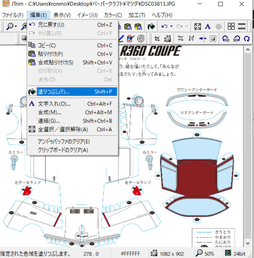Viewport: 254px width, 258px height.
Task: Click the four-square tile toolbar icon
Action: click(x=231, y=26)
